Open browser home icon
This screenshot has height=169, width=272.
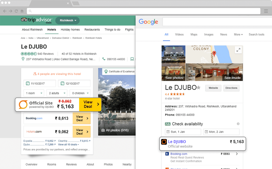pos(22,11)
